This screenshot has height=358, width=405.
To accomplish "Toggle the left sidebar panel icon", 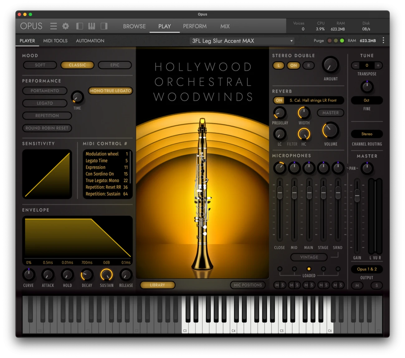I will tap(79, 26).
